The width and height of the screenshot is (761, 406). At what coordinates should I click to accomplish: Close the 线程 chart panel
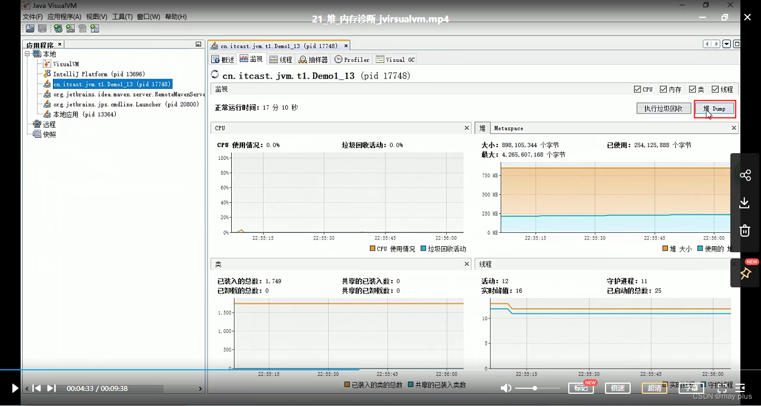point(734,264)
